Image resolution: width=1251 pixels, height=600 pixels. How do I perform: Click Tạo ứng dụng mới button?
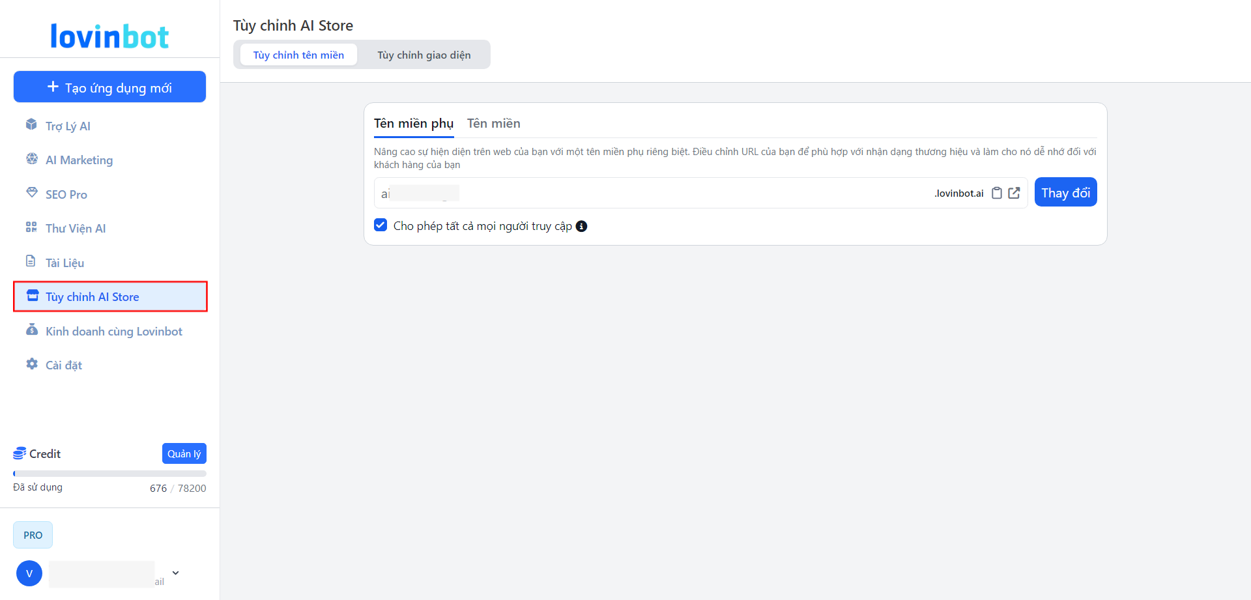[x=109, y=87]
